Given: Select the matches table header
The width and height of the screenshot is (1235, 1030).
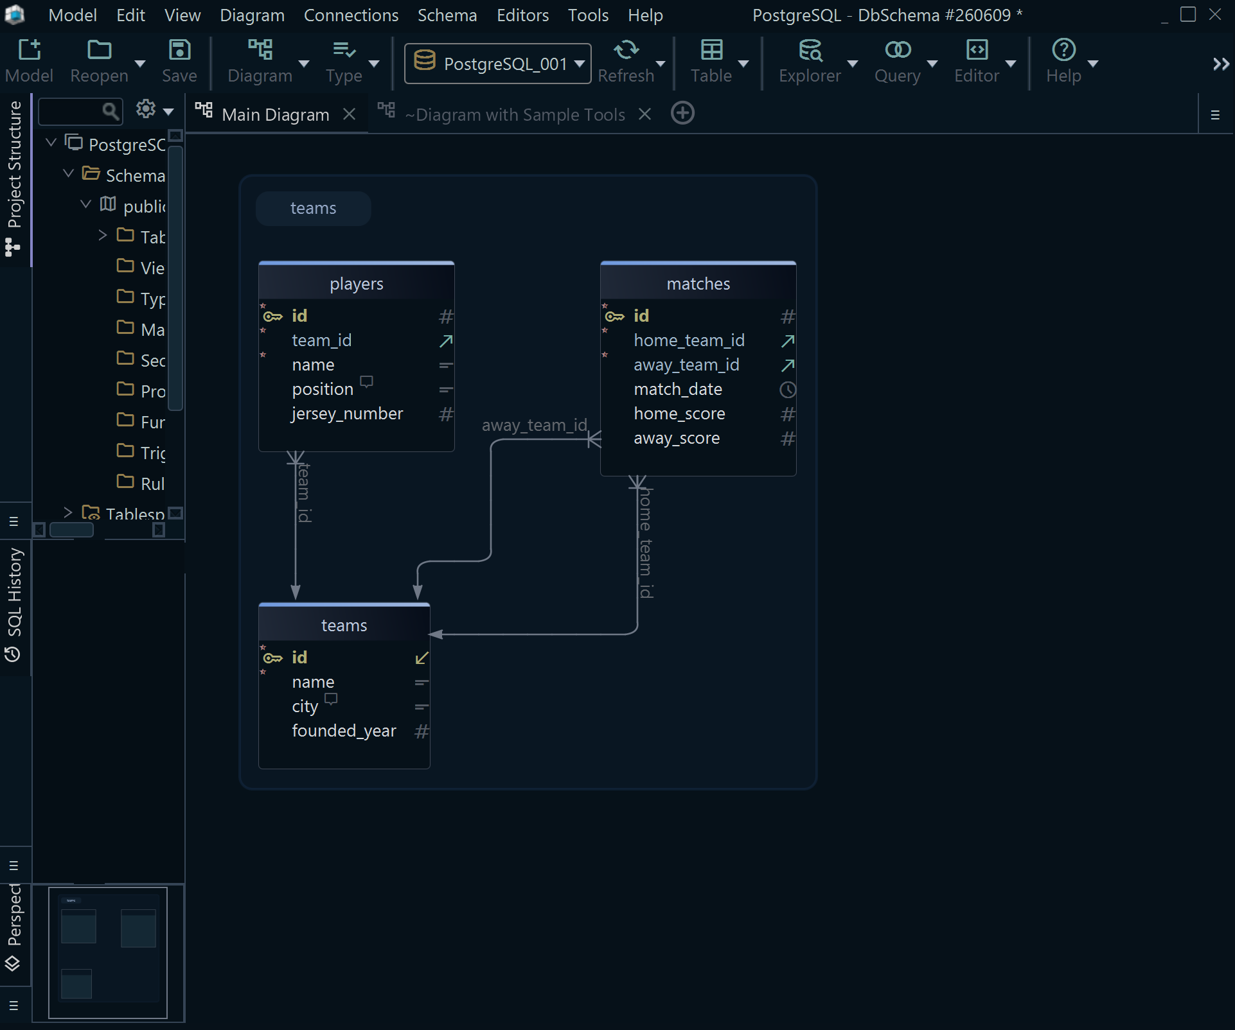Looking at the screenshot, I should tap(698, 284).
